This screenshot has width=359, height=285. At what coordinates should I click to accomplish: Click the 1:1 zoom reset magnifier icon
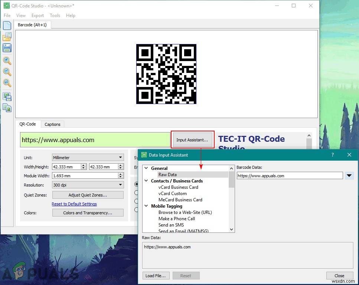coord(7,83)
